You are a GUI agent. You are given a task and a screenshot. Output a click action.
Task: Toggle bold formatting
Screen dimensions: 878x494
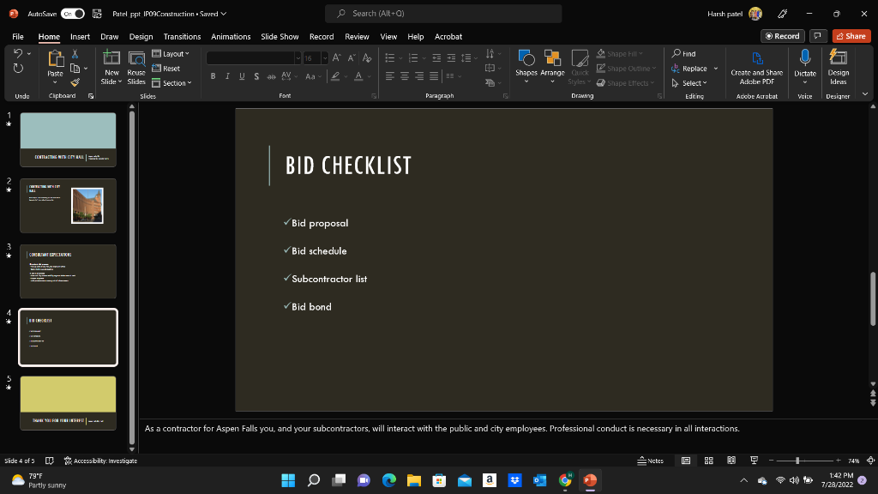coord(212,76)
